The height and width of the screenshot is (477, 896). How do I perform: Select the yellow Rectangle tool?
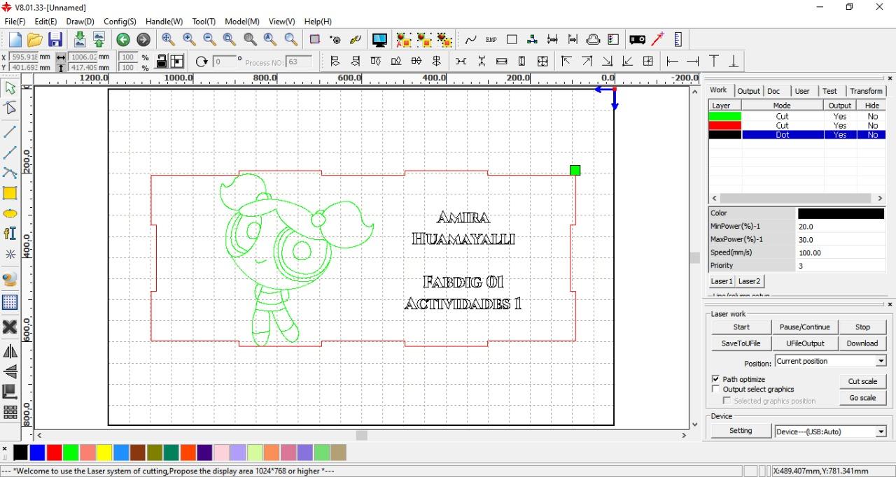click(10, 193)
